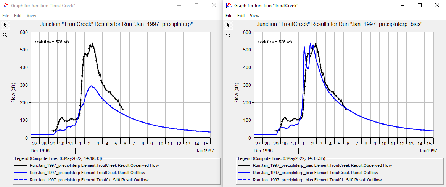Click Dec1996 date label in right chart
Screen dimensions: 446x187
(x=263, y=151)
